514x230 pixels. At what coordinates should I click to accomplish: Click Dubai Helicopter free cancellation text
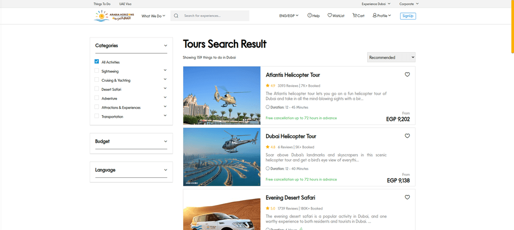click(301, 179)
